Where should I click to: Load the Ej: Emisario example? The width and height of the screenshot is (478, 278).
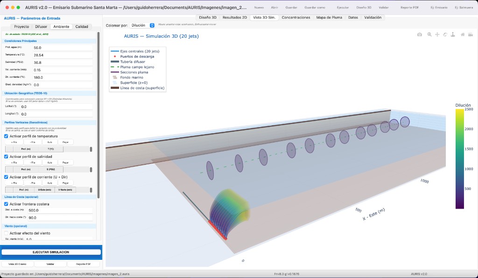[439, 7]
